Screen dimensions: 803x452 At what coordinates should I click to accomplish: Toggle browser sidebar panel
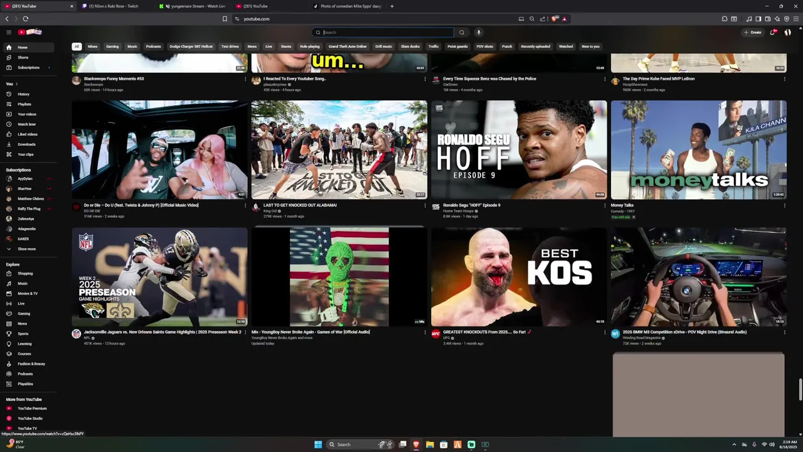pyautogui.click(x=758, y=19)
